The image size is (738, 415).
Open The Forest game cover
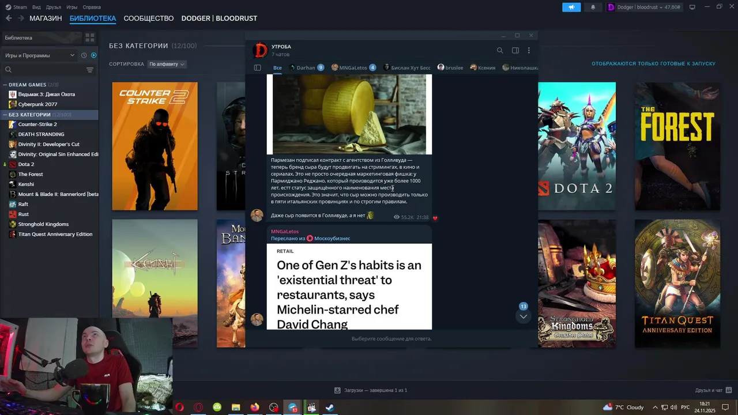tap(677, 146)
